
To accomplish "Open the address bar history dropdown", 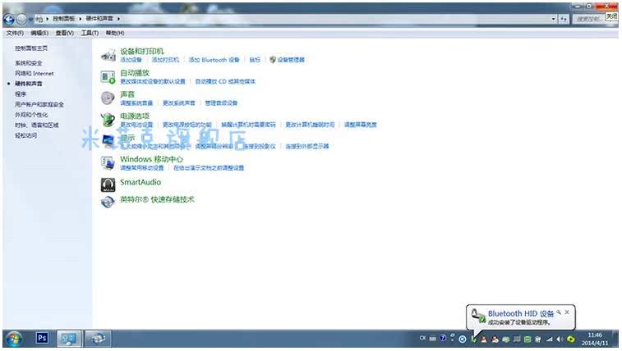I will click(553, 19).
